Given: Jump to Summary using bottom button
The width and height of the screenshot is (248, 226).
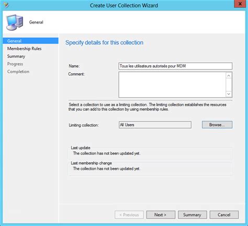Looking at the screenshot, I should click(x=193, y=214).
